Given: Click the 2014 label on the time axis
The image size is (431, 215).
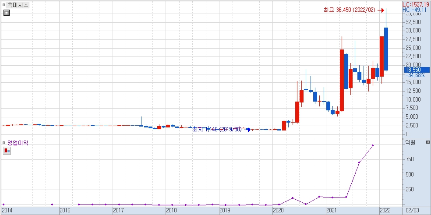Looking at the screenshot, I should [x=7, y=211].
